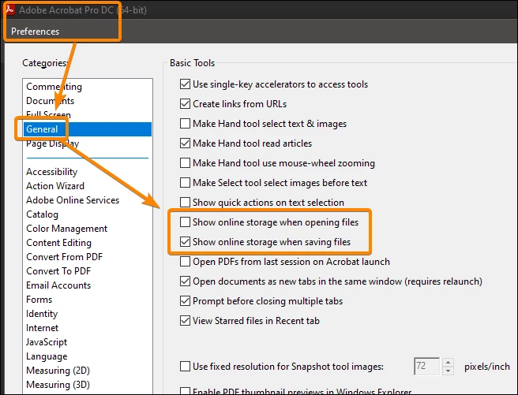
Task: Select the General category
Action: coord(88,129)
